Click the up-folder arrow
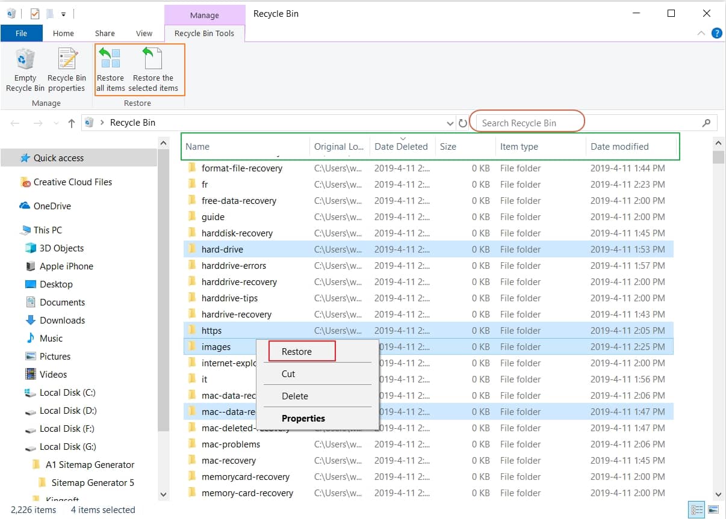 pos(72,123)
